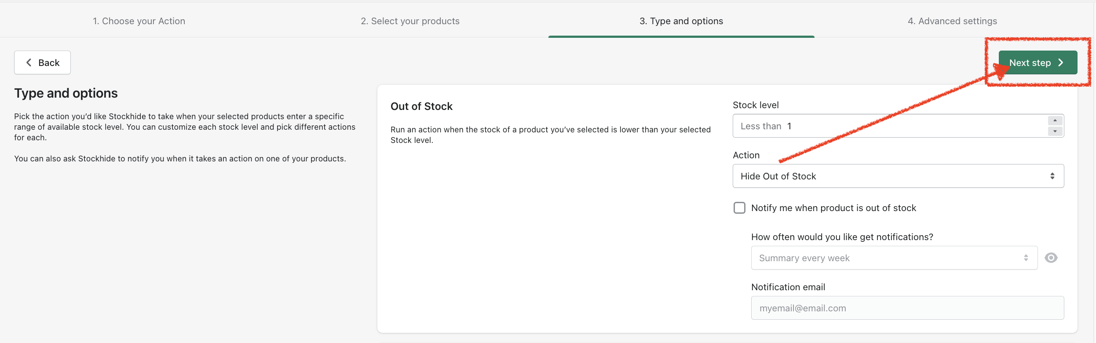Go to the 2. Select your products tab
Viewport: 1096px width, 343px height.
410,21
